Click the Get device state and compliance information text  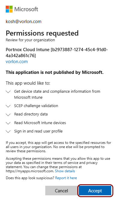coord(57,94)
